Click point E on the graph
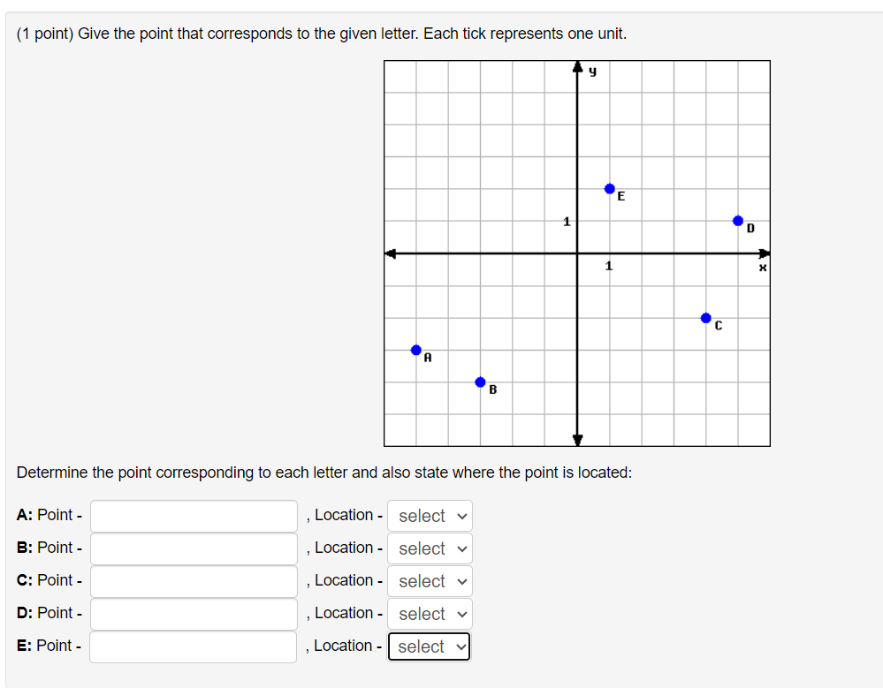883x688 pixels. pyautogui.click(x=609, y=187)
